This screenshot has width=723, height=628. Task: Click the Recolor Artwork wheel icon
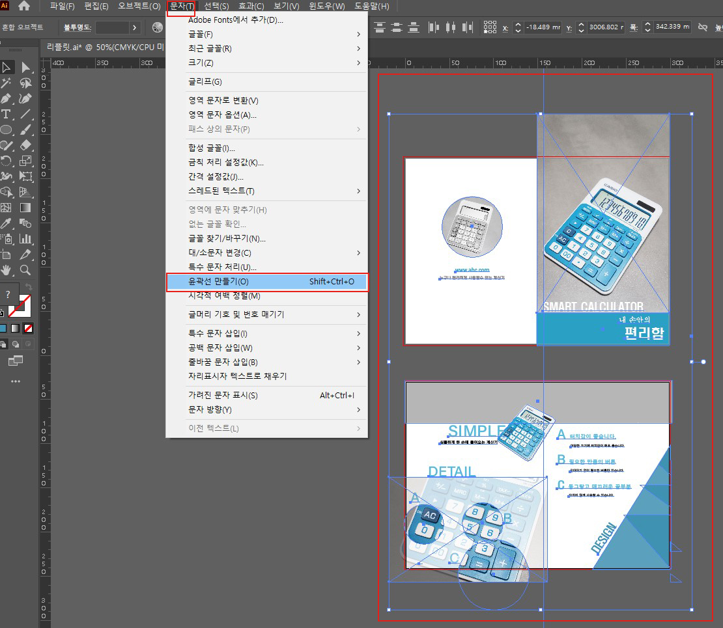point(157,27)
